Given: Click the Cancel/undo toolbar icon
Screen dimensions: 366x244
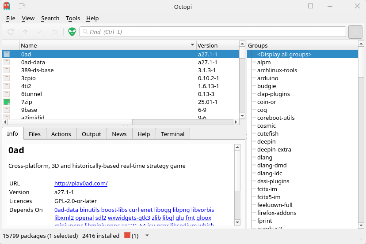Looking at the screenshot, I should (54, 32).
